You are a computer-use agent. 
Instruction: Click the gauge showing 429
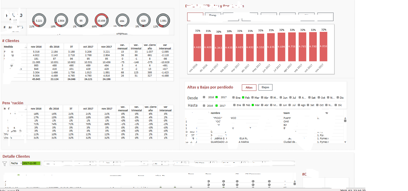143,20
